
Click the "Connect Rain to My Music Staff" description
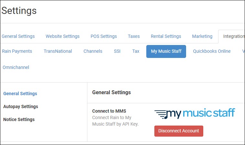[115, 121]
